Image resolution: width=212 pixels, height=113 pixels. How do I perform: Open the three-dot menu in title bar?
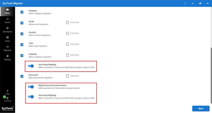click(185, 3)
